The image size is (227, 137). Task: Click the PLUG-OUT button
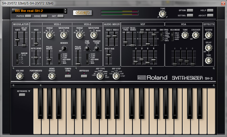pyautogui.click(x=82, y=13)
